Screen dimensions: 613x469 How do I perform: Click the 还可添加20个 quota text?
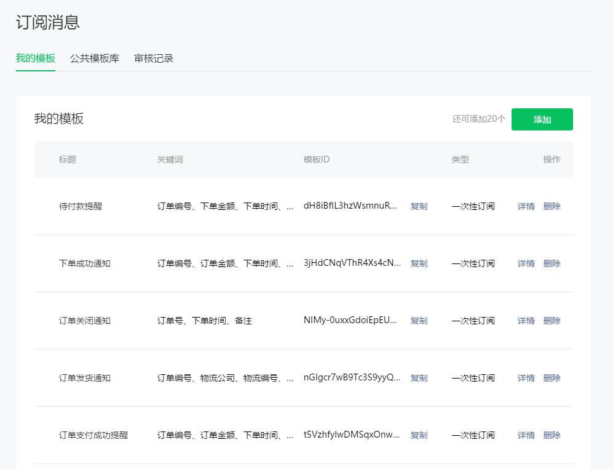point(479,119)
